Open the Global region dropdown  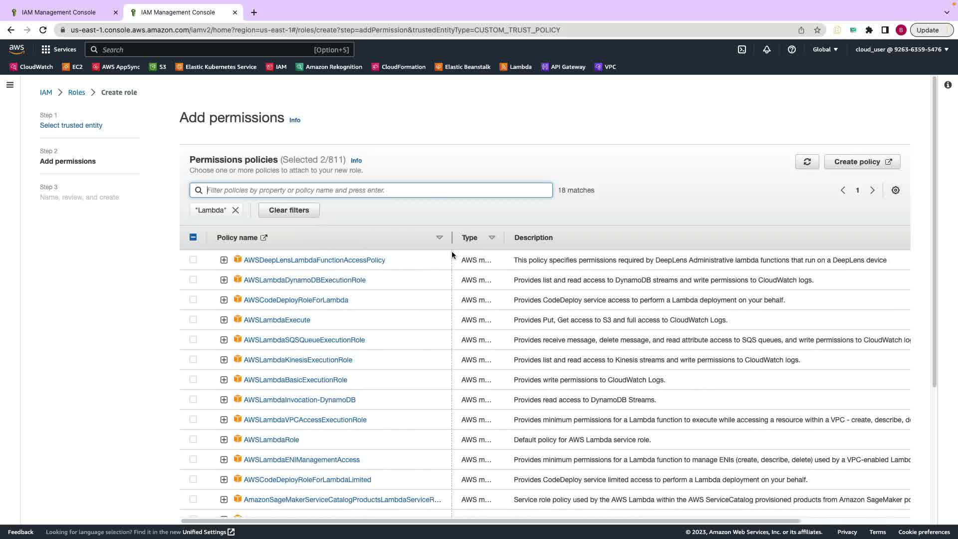coord(825,49)
